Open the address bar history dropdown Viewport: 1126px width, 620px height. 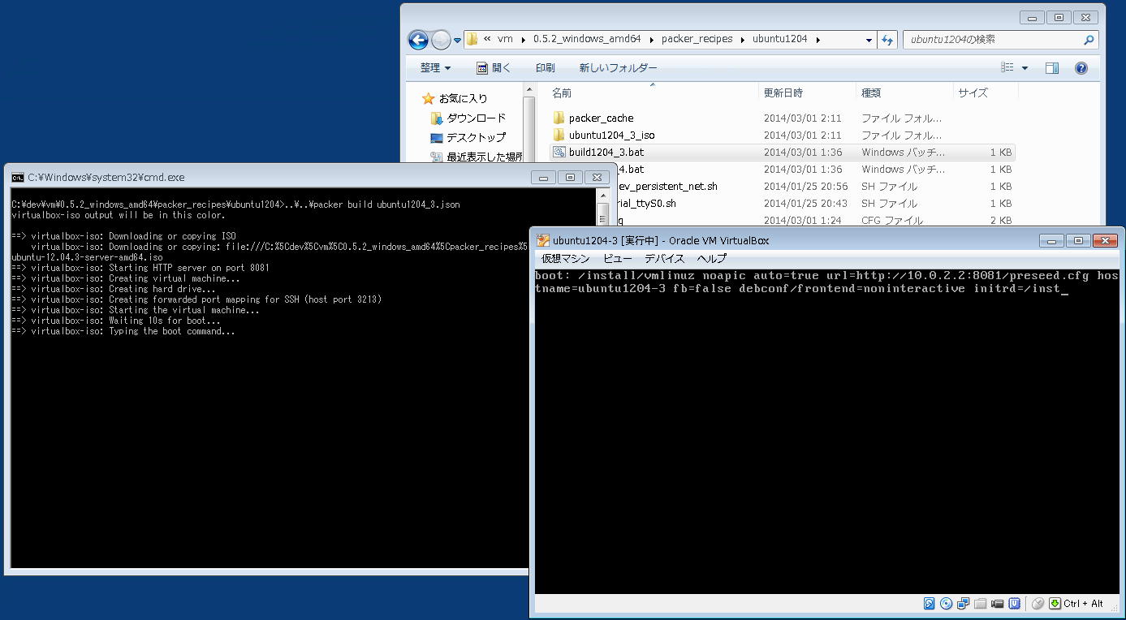pos(869,40)
